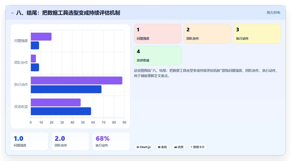Viewport: 291px width, 161px height.
Task: Click the purple bar for 问题强度
Action: [x=41, y=37]
